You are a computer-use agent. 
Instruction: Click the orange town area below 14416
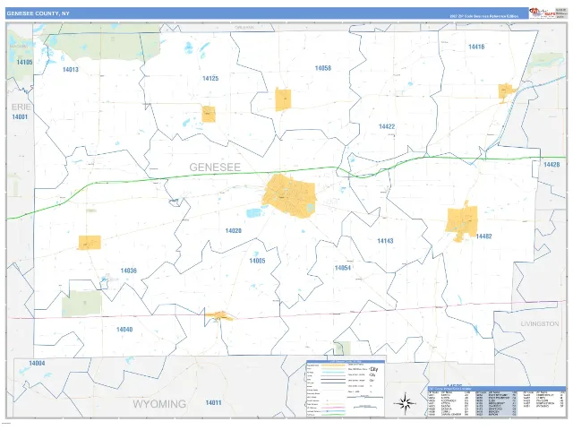(507, 91)
